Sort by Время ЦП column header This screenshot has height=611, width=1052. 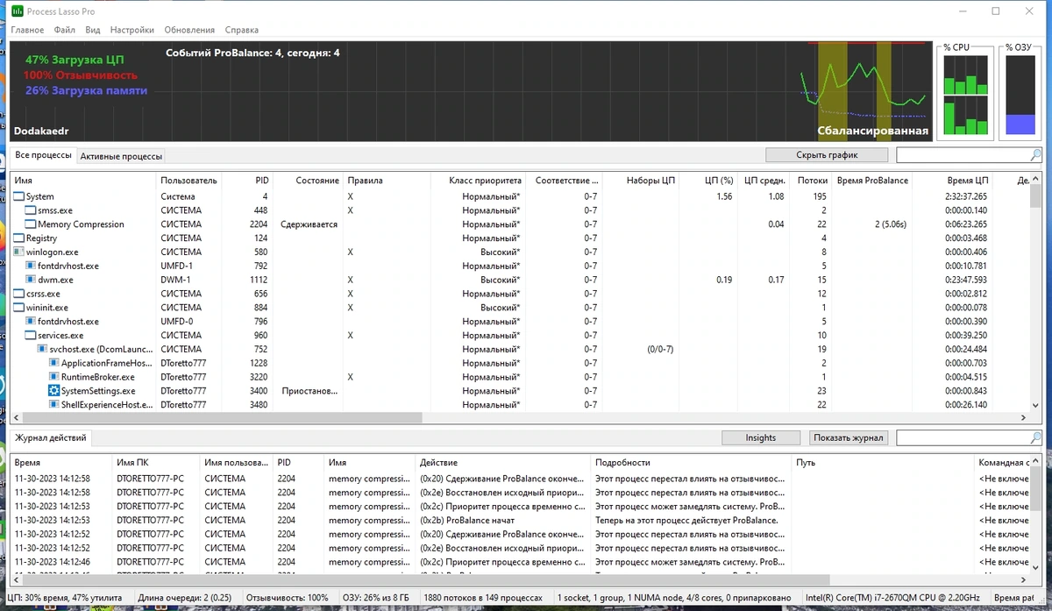coord(951,180)
